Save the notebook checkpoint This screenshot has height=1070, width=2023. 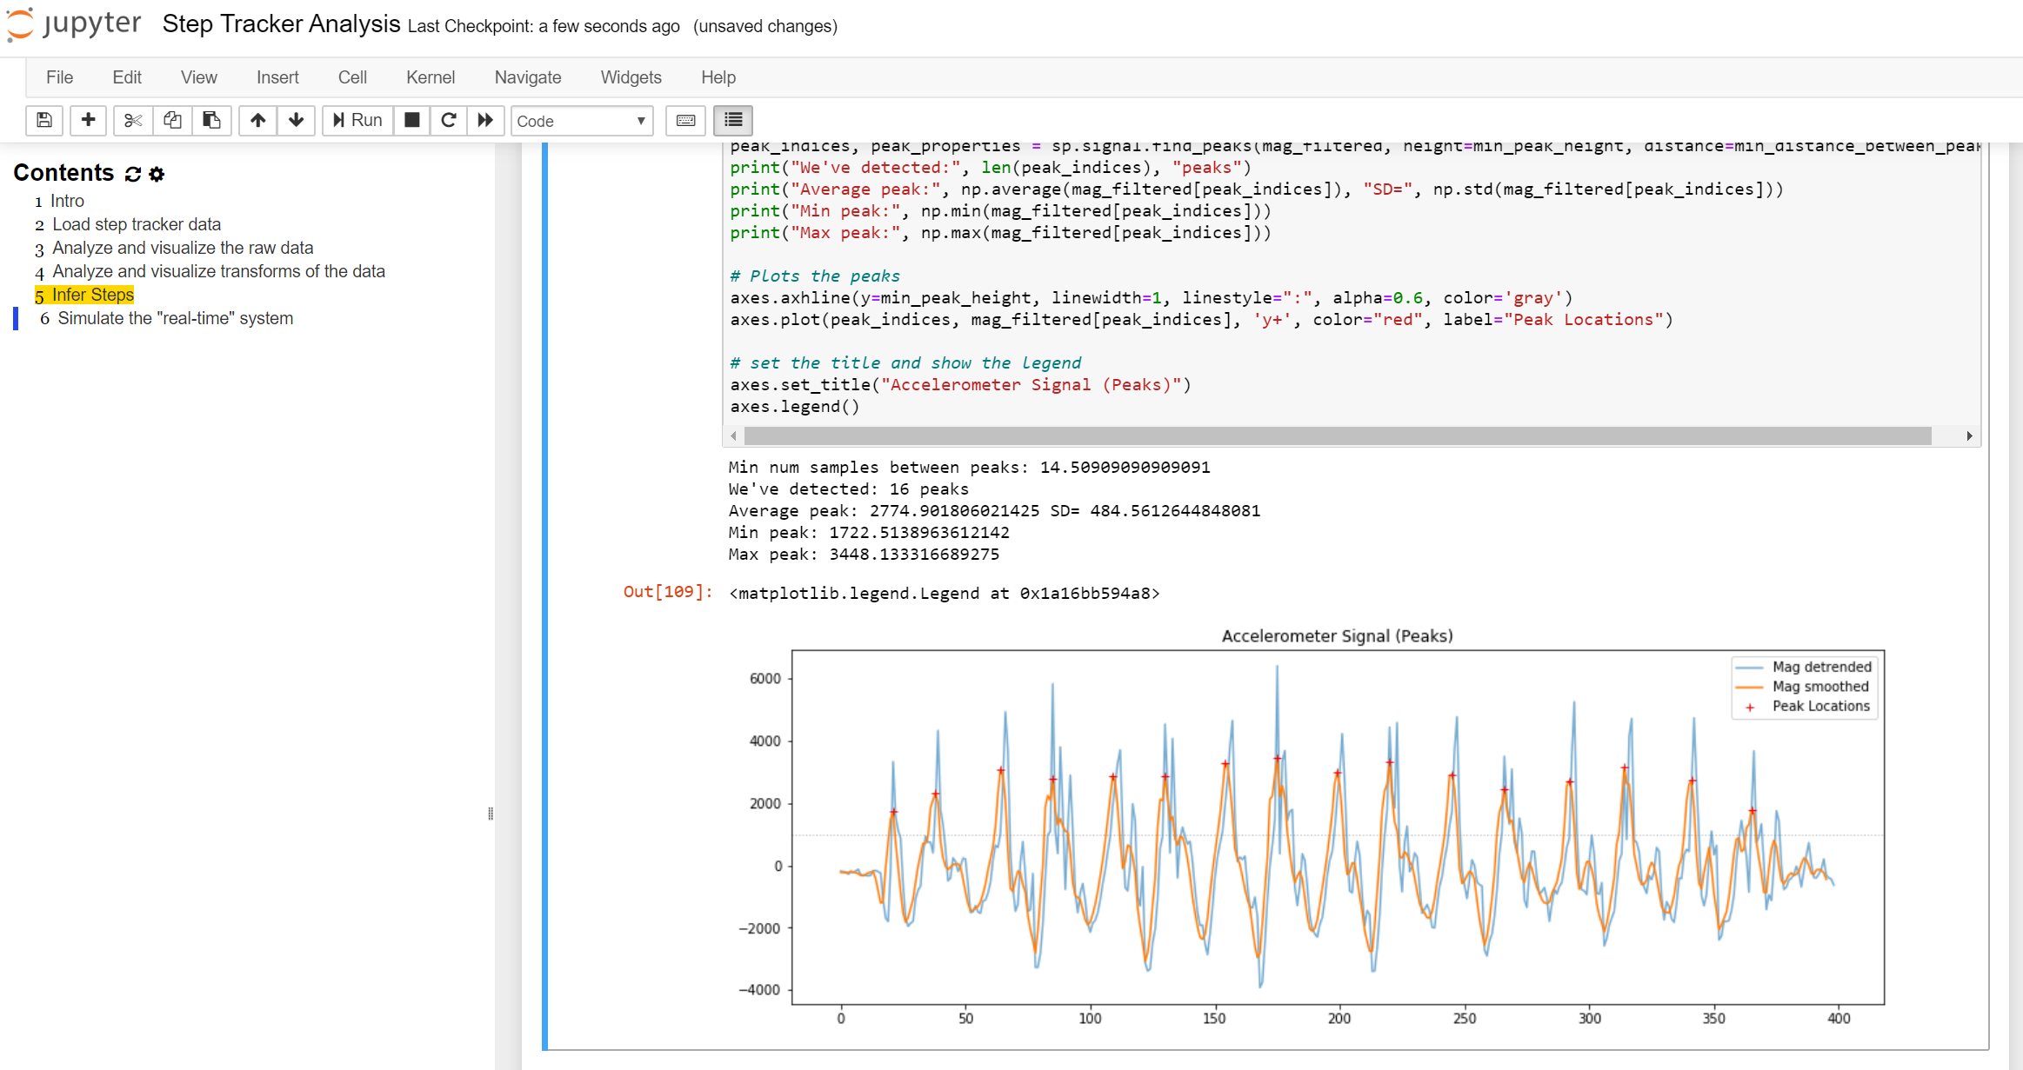click(44, 121)
